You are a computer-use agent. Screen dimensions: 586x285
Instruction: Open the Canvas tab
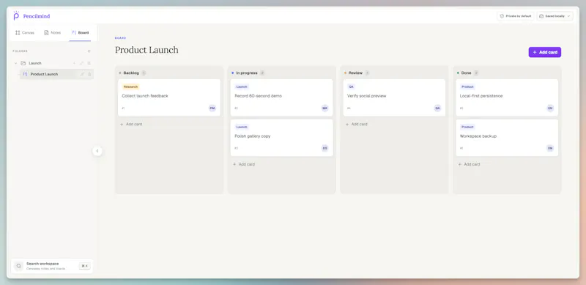coord(25,32)
